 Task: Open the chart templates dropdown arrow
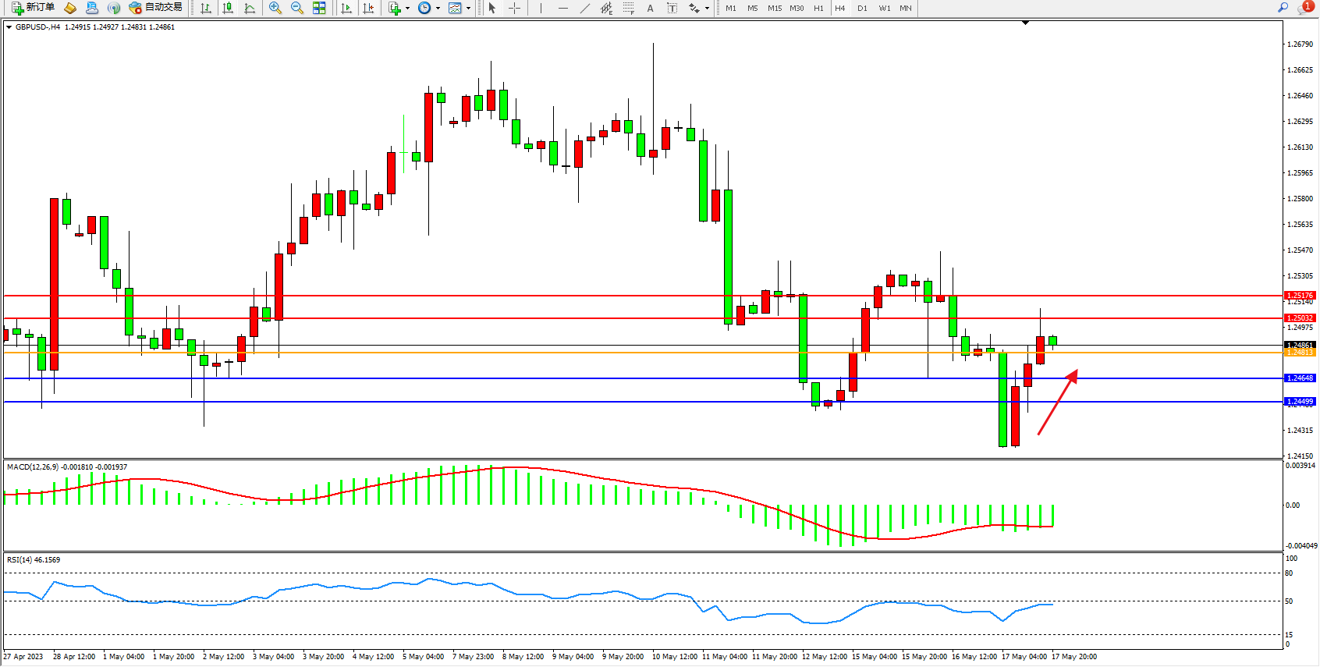[468, 9]
